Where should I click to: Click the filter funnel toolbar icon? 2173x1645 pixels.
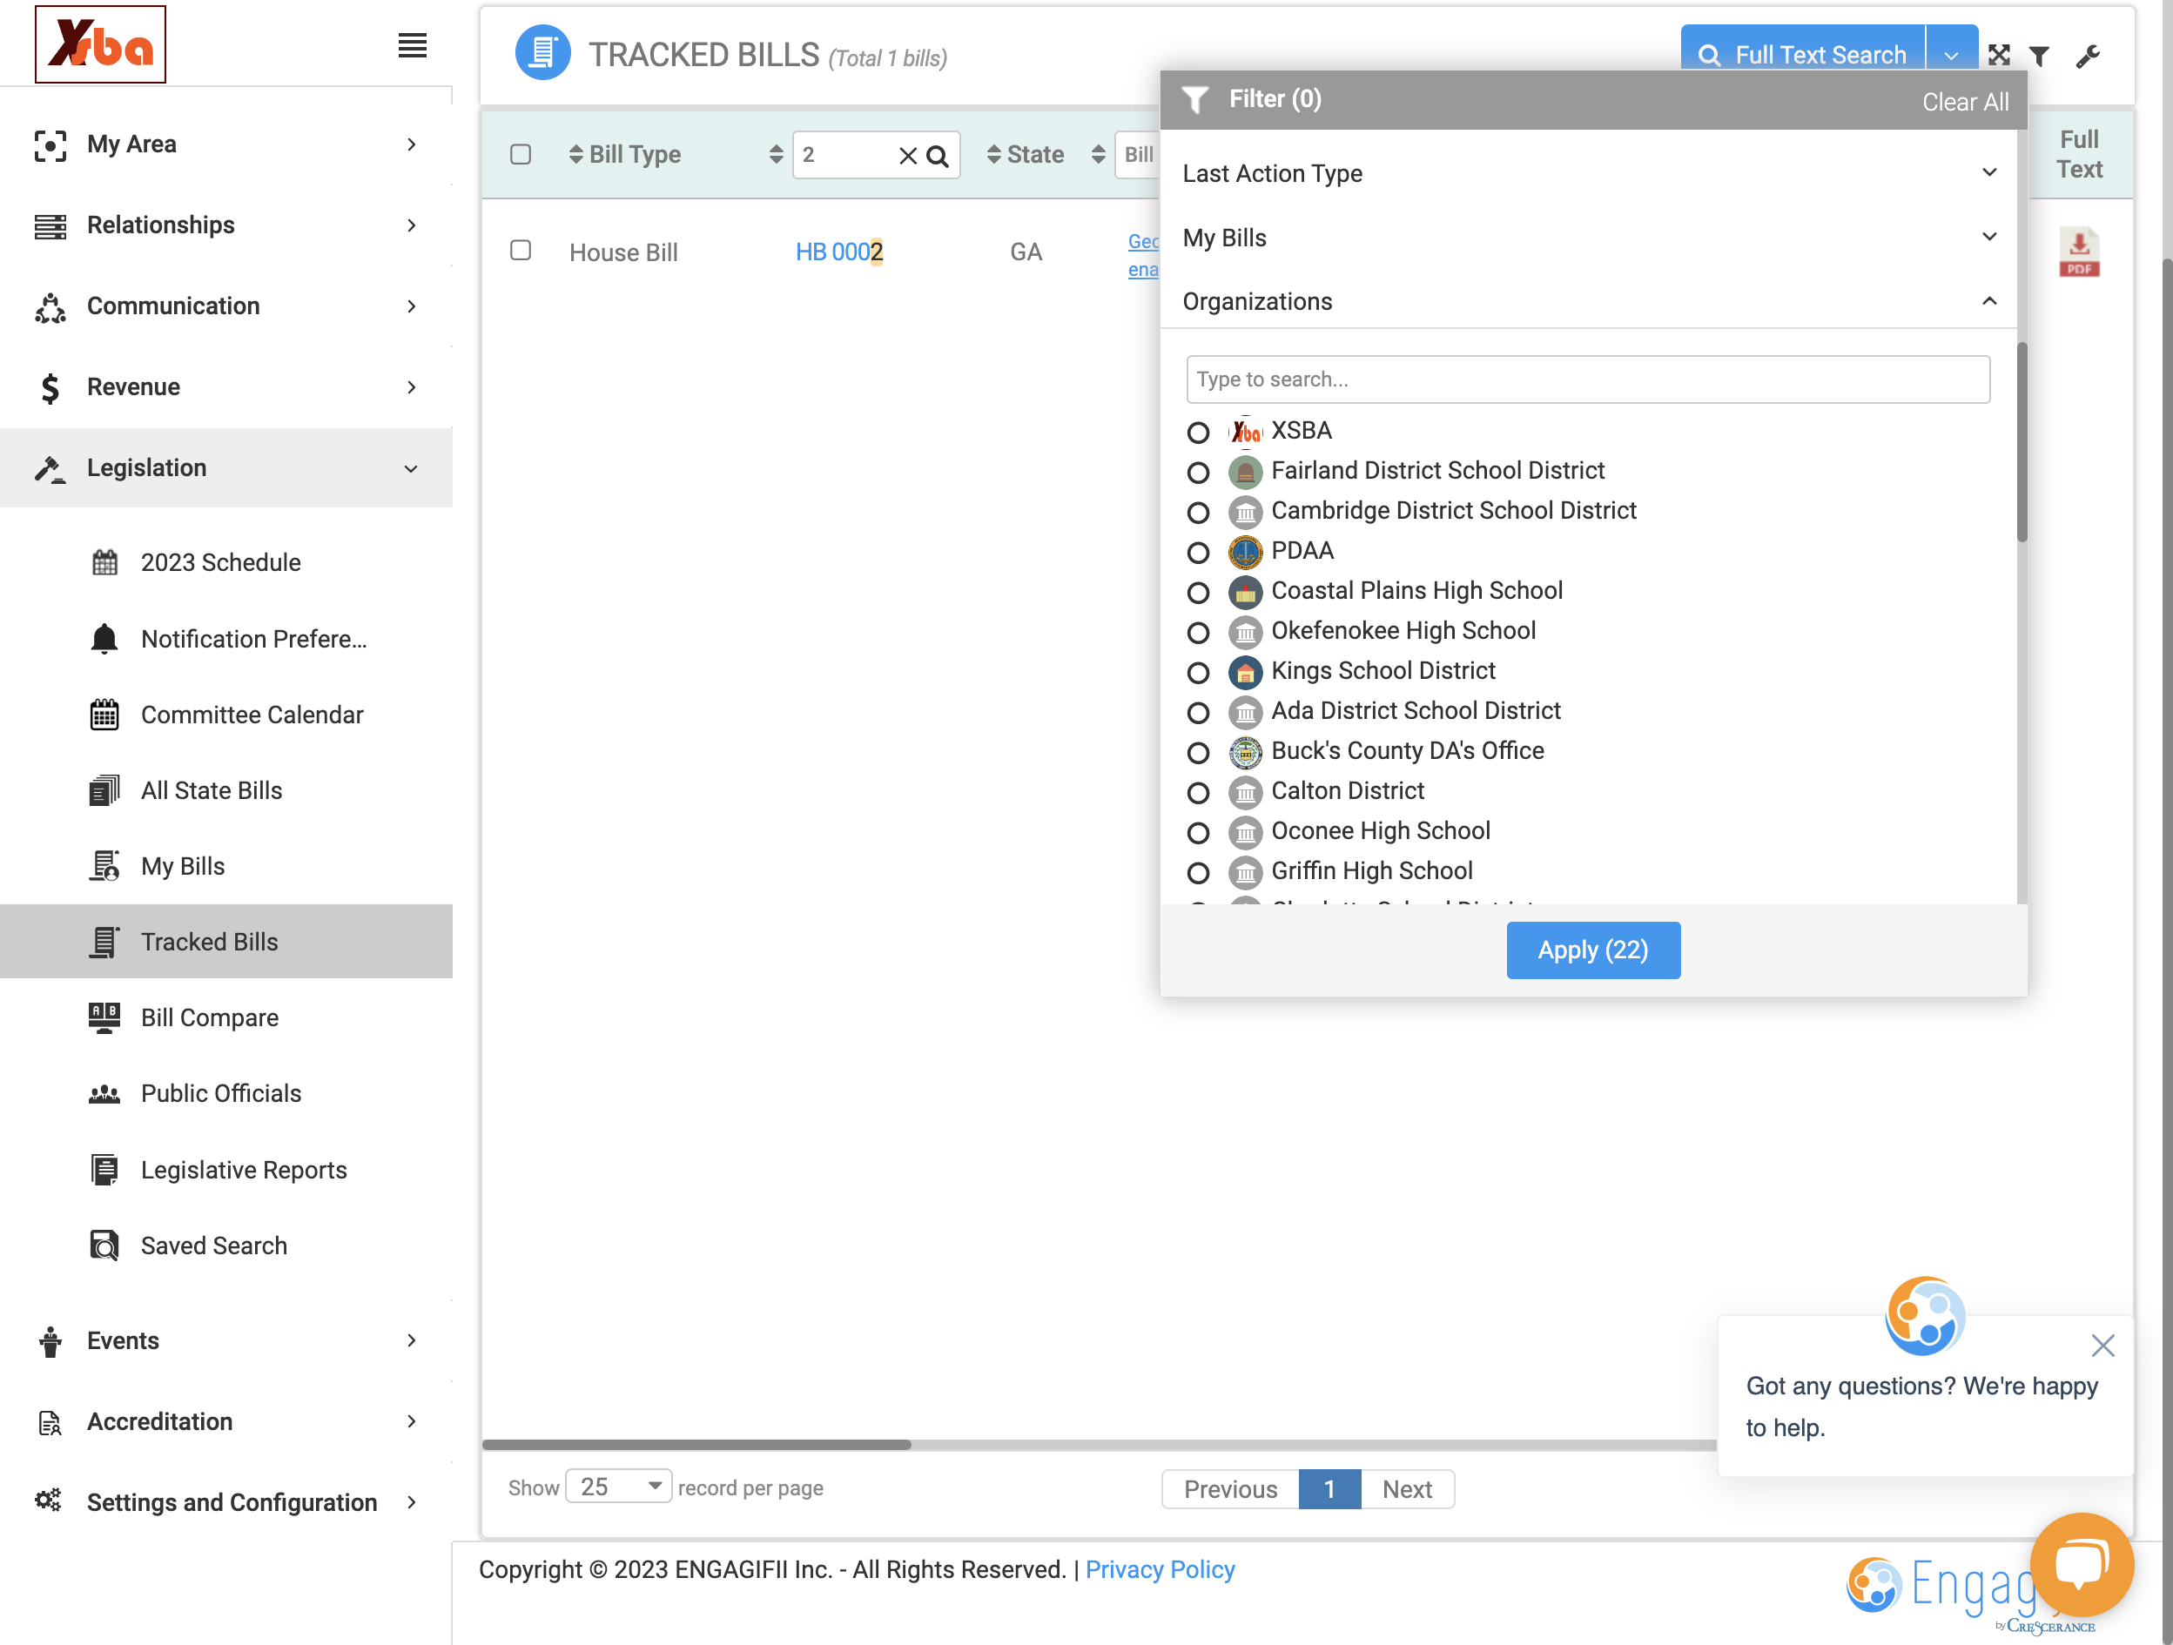tap(2040, 56)
